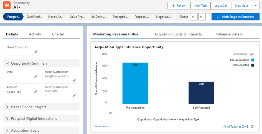The width and height of the screenshot is (262, 134).
Task: Select the Prospecting stage in path
Action: pyautogui.click(x=13, y=17)
